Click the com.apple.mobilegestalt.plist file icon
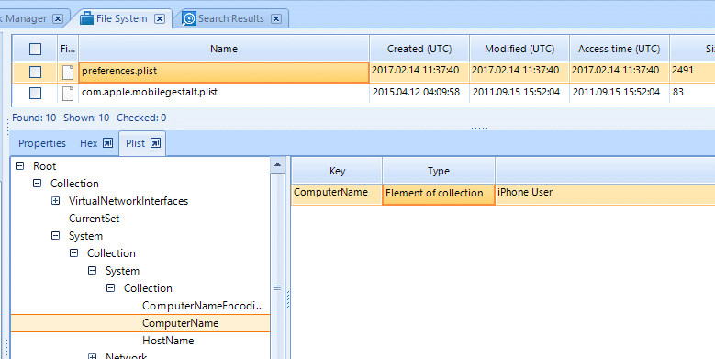 pyautogui.click(x=68, y=94)
